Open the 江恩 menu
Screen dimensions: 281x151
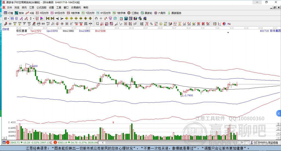(32, 7)
